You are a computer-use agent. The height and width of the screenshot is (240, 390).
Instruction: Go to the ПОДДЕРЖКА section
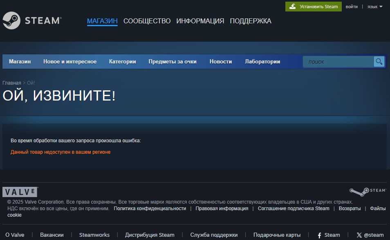pos(250,21)
